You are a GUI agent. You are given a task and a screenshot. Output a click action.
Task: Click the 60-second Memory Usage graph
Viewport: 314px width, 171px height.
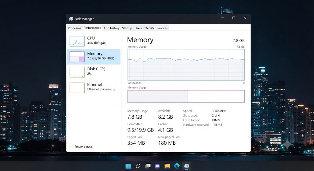tap(186, 65)
